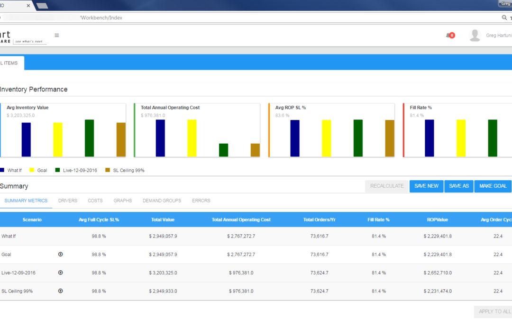Viewport: 512px width, 320px height.
Task: Click the up-arrow icon in SL Ceiling 99% row
Action: [60, 291]
